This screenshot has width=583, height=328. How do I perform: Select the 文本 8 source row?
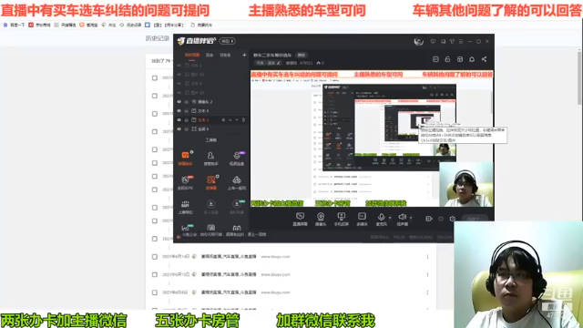pos(211,111)
